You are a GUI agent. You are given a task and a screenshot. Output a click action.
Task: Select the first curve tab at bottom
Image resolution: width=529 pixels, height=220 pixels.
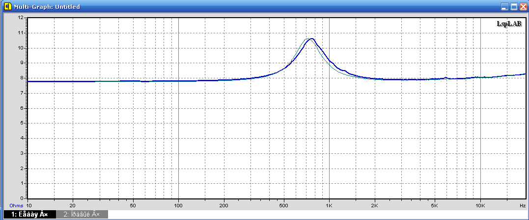(29, 215)
